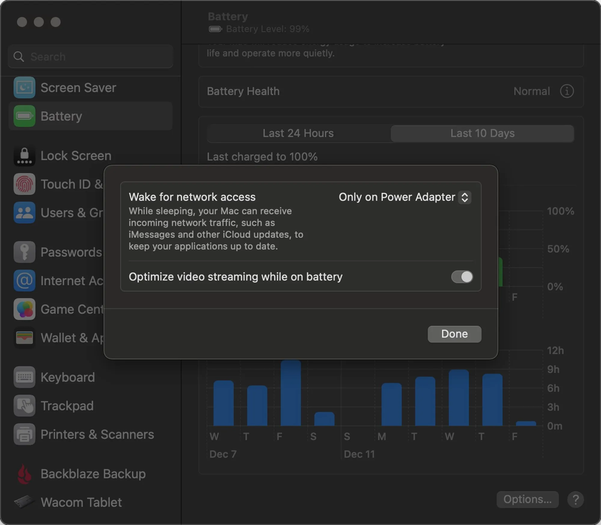Open Backblaze Backup label
The width and height of the screenshot is (601, 525).
[93, 474]
